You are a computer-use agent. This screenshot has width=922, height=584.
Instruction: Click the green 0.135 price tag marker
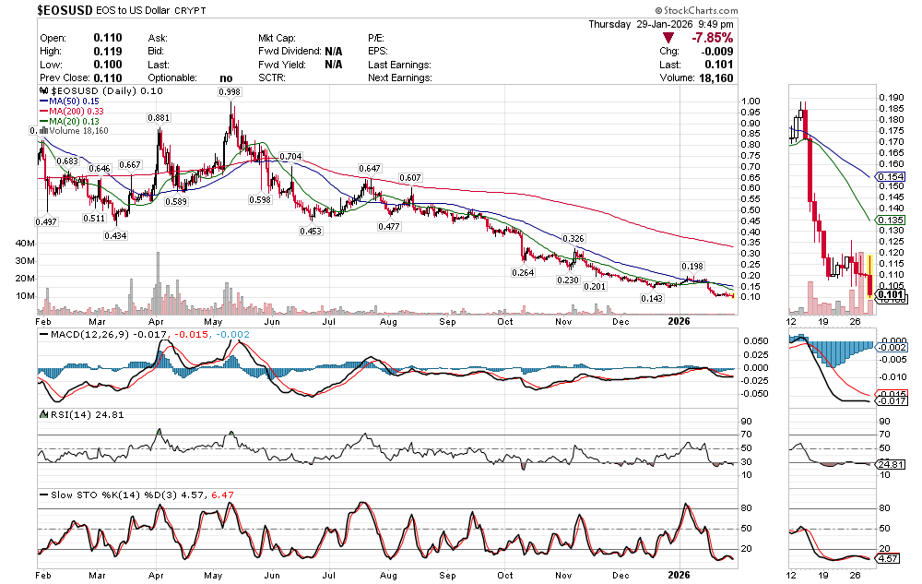[890, 220]
